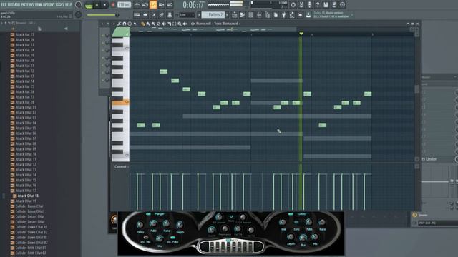Screen dimensions: 458x257
Task: Click the magnet snap icon in the piano roll
Action: [x=125, y=24]
